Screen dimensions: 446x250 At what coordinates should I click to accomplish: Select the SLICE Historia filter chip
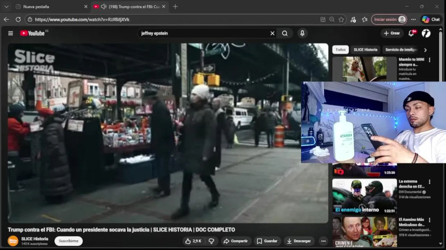[x=365, y=50]
